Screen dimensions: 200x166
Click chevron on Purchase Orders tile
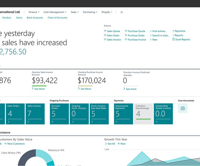(x=52, y=122)
